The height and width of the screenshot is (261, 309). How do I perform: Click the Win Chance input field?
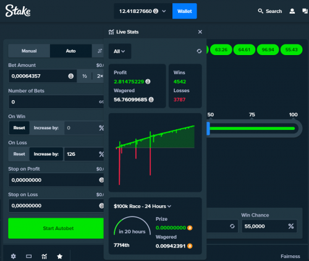(x=269, y=226)
